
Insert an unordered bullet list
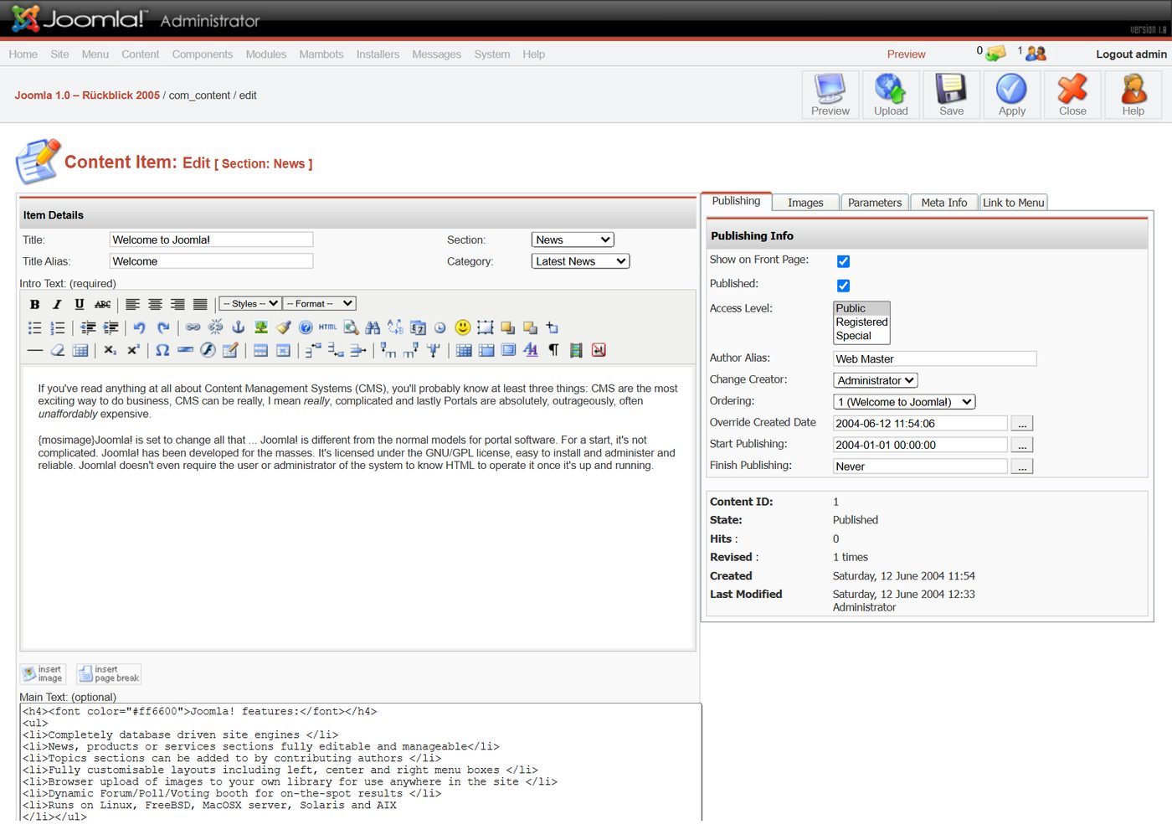34,327
